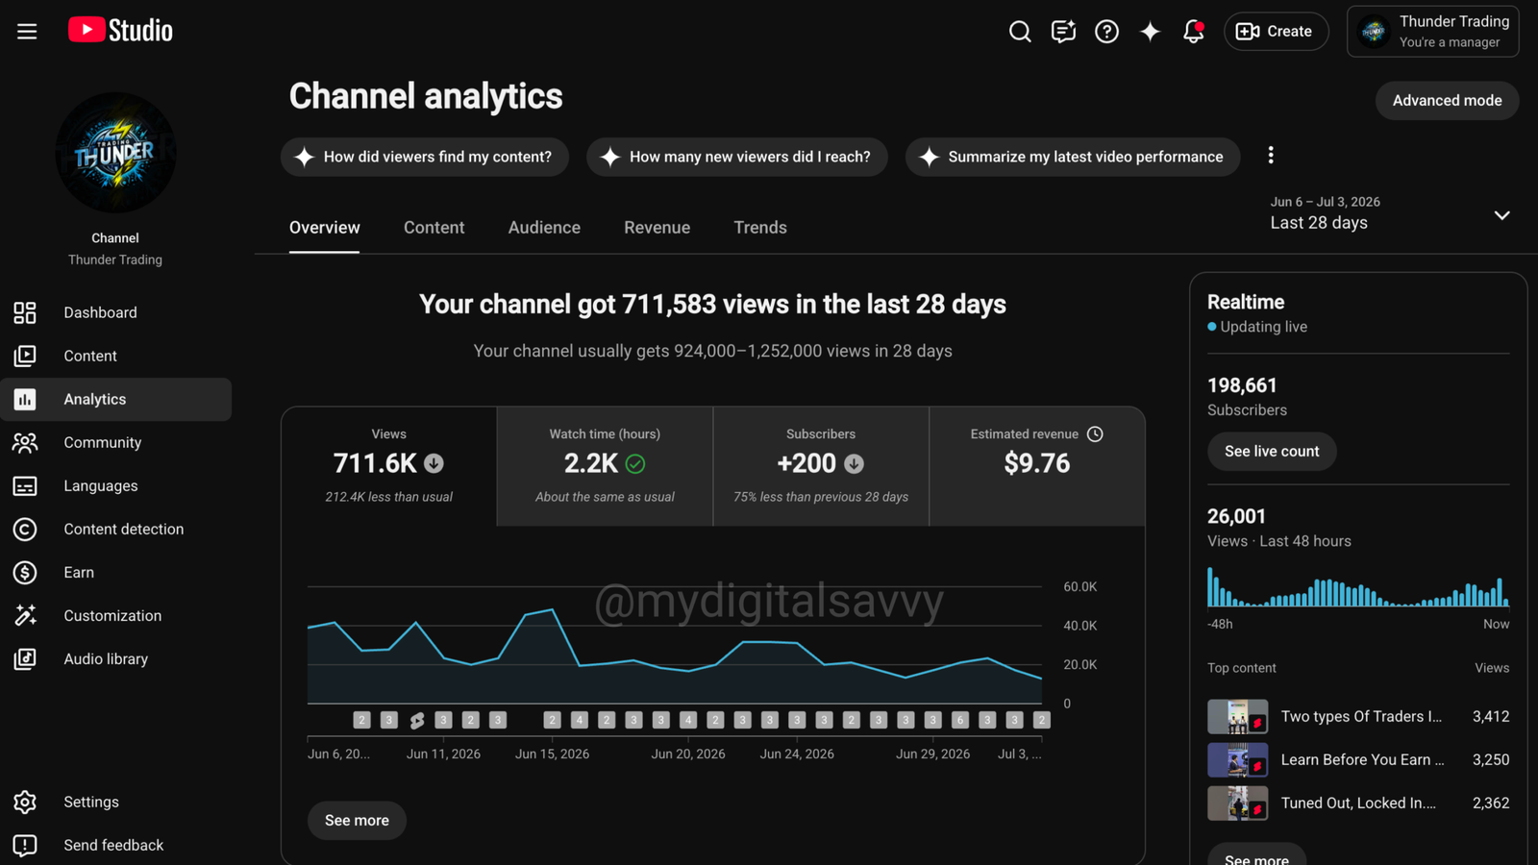Select the Subscribers metric card
This screenshot has width=1538, height=865.
(821, 466)
